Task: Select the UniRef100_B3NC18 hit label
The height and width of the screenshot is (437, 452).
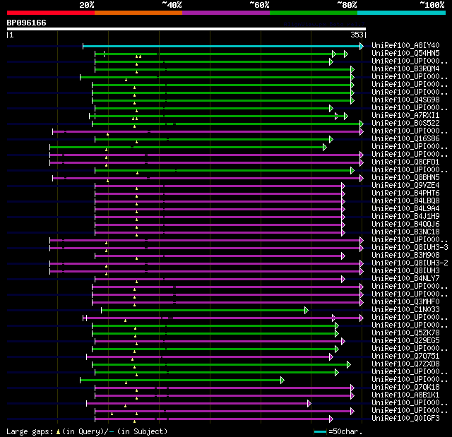Action: (405, 232)
